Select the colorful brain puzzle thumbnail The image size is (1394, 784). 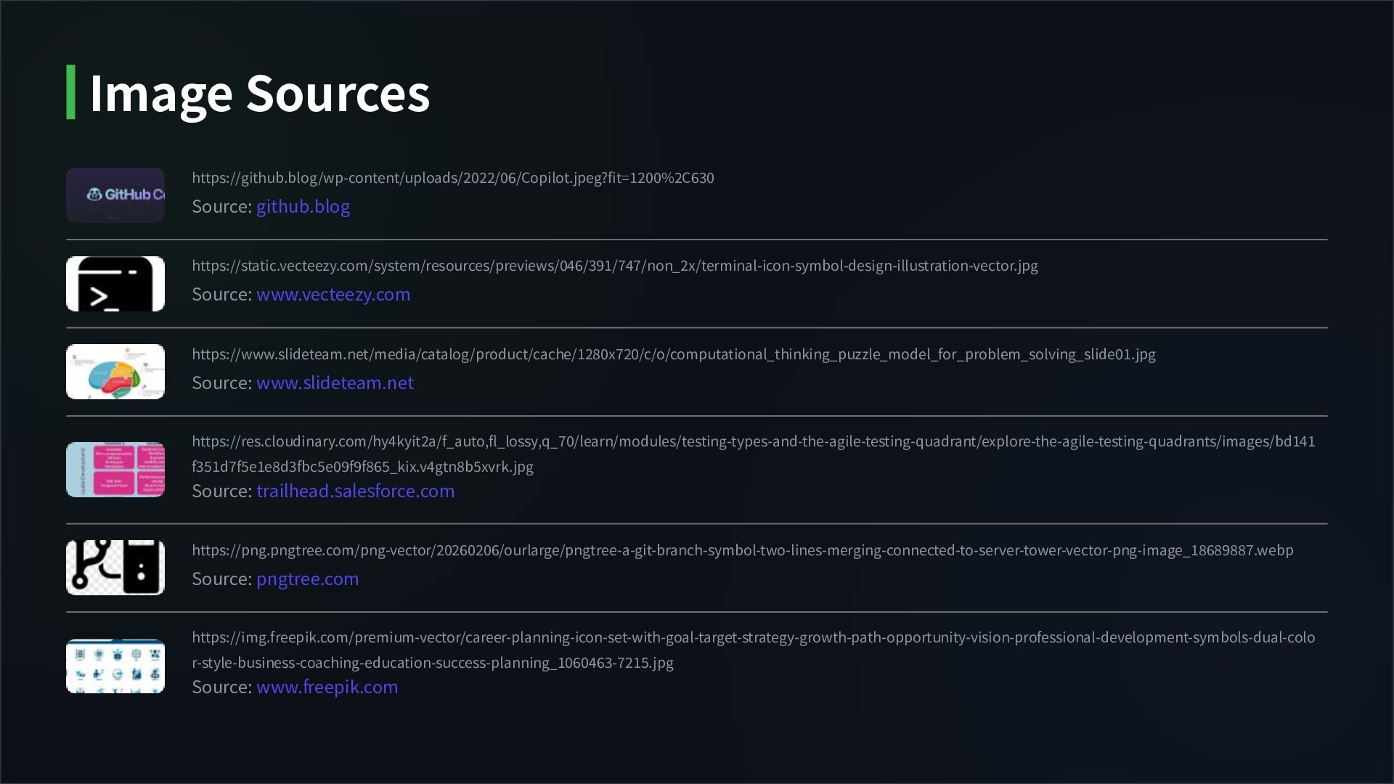pos(115,372)
